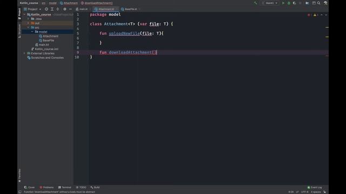Select the out folder in the tree
The image size is (346, 194).
point(37,23)
